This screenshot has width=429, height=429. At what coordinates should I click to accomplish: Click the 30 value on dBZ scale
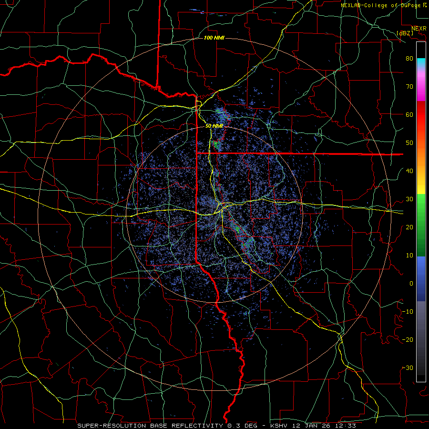(x=409, y=199)
